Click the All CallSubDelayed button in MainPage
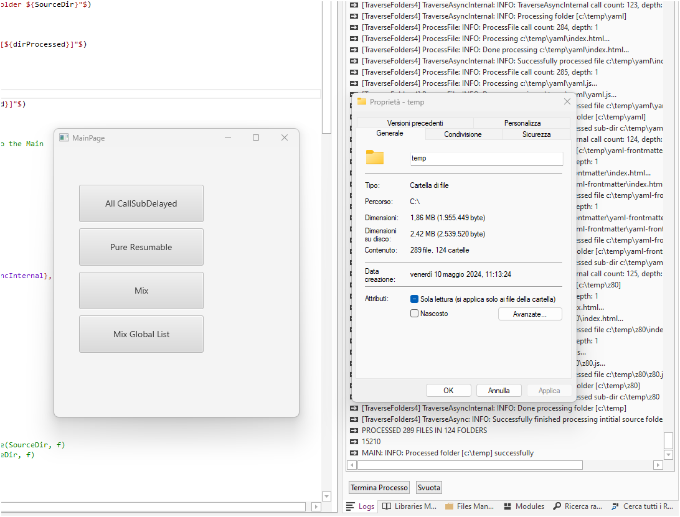This screenshot has width=680, height=517. click(141, 203)
